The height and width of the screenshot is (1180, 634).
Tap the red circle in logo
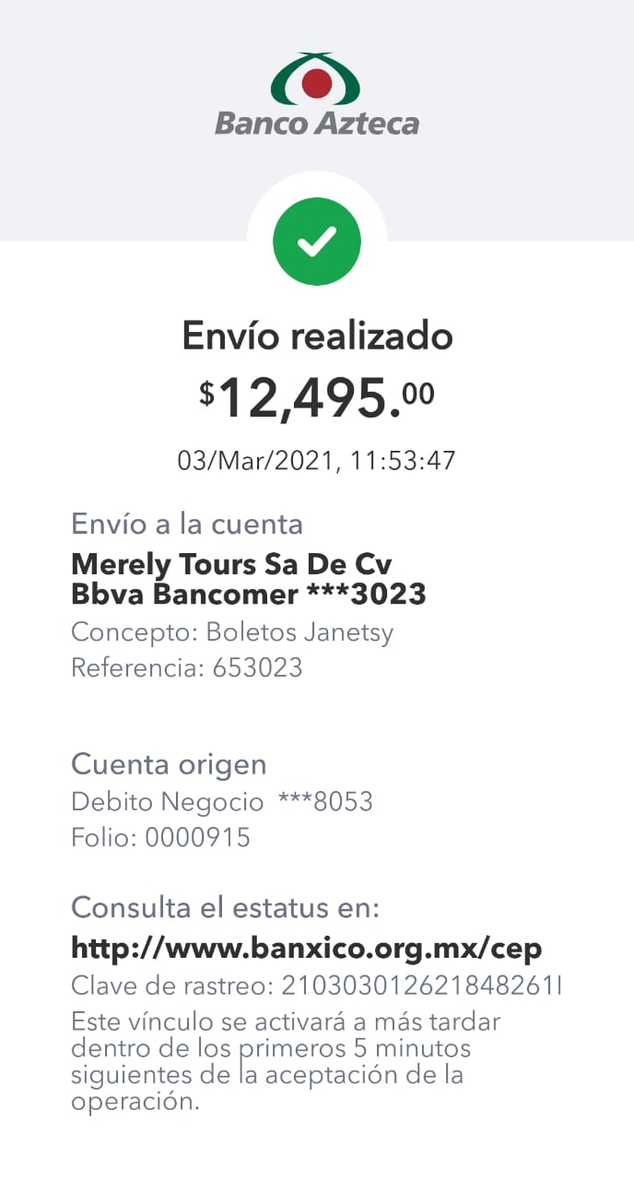click(x=317, y=84)
